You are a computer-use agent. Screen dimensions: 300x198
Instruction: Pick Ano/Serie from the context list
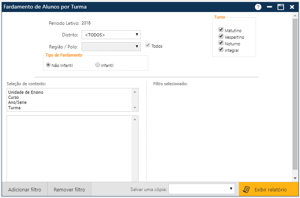pyautogui.click(x=18, y=103)
